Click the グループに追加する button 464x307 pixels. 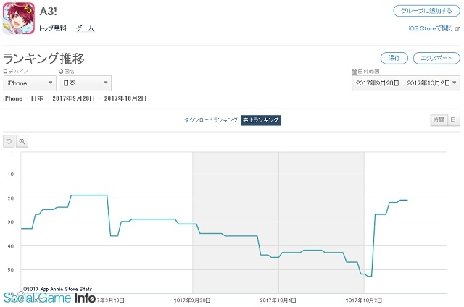tap(426, 12)
